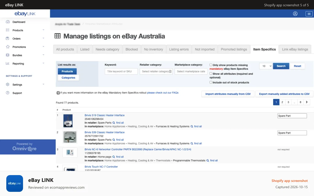Open the Needs category tab

tap(107, 49)
